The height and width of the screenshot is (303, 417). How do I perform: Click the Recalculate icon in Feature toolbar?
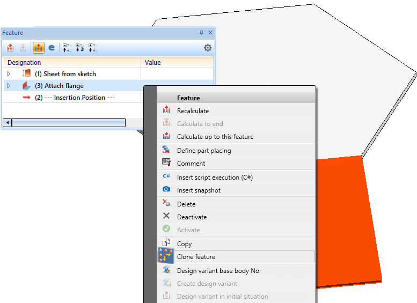(x=10, y=48)
